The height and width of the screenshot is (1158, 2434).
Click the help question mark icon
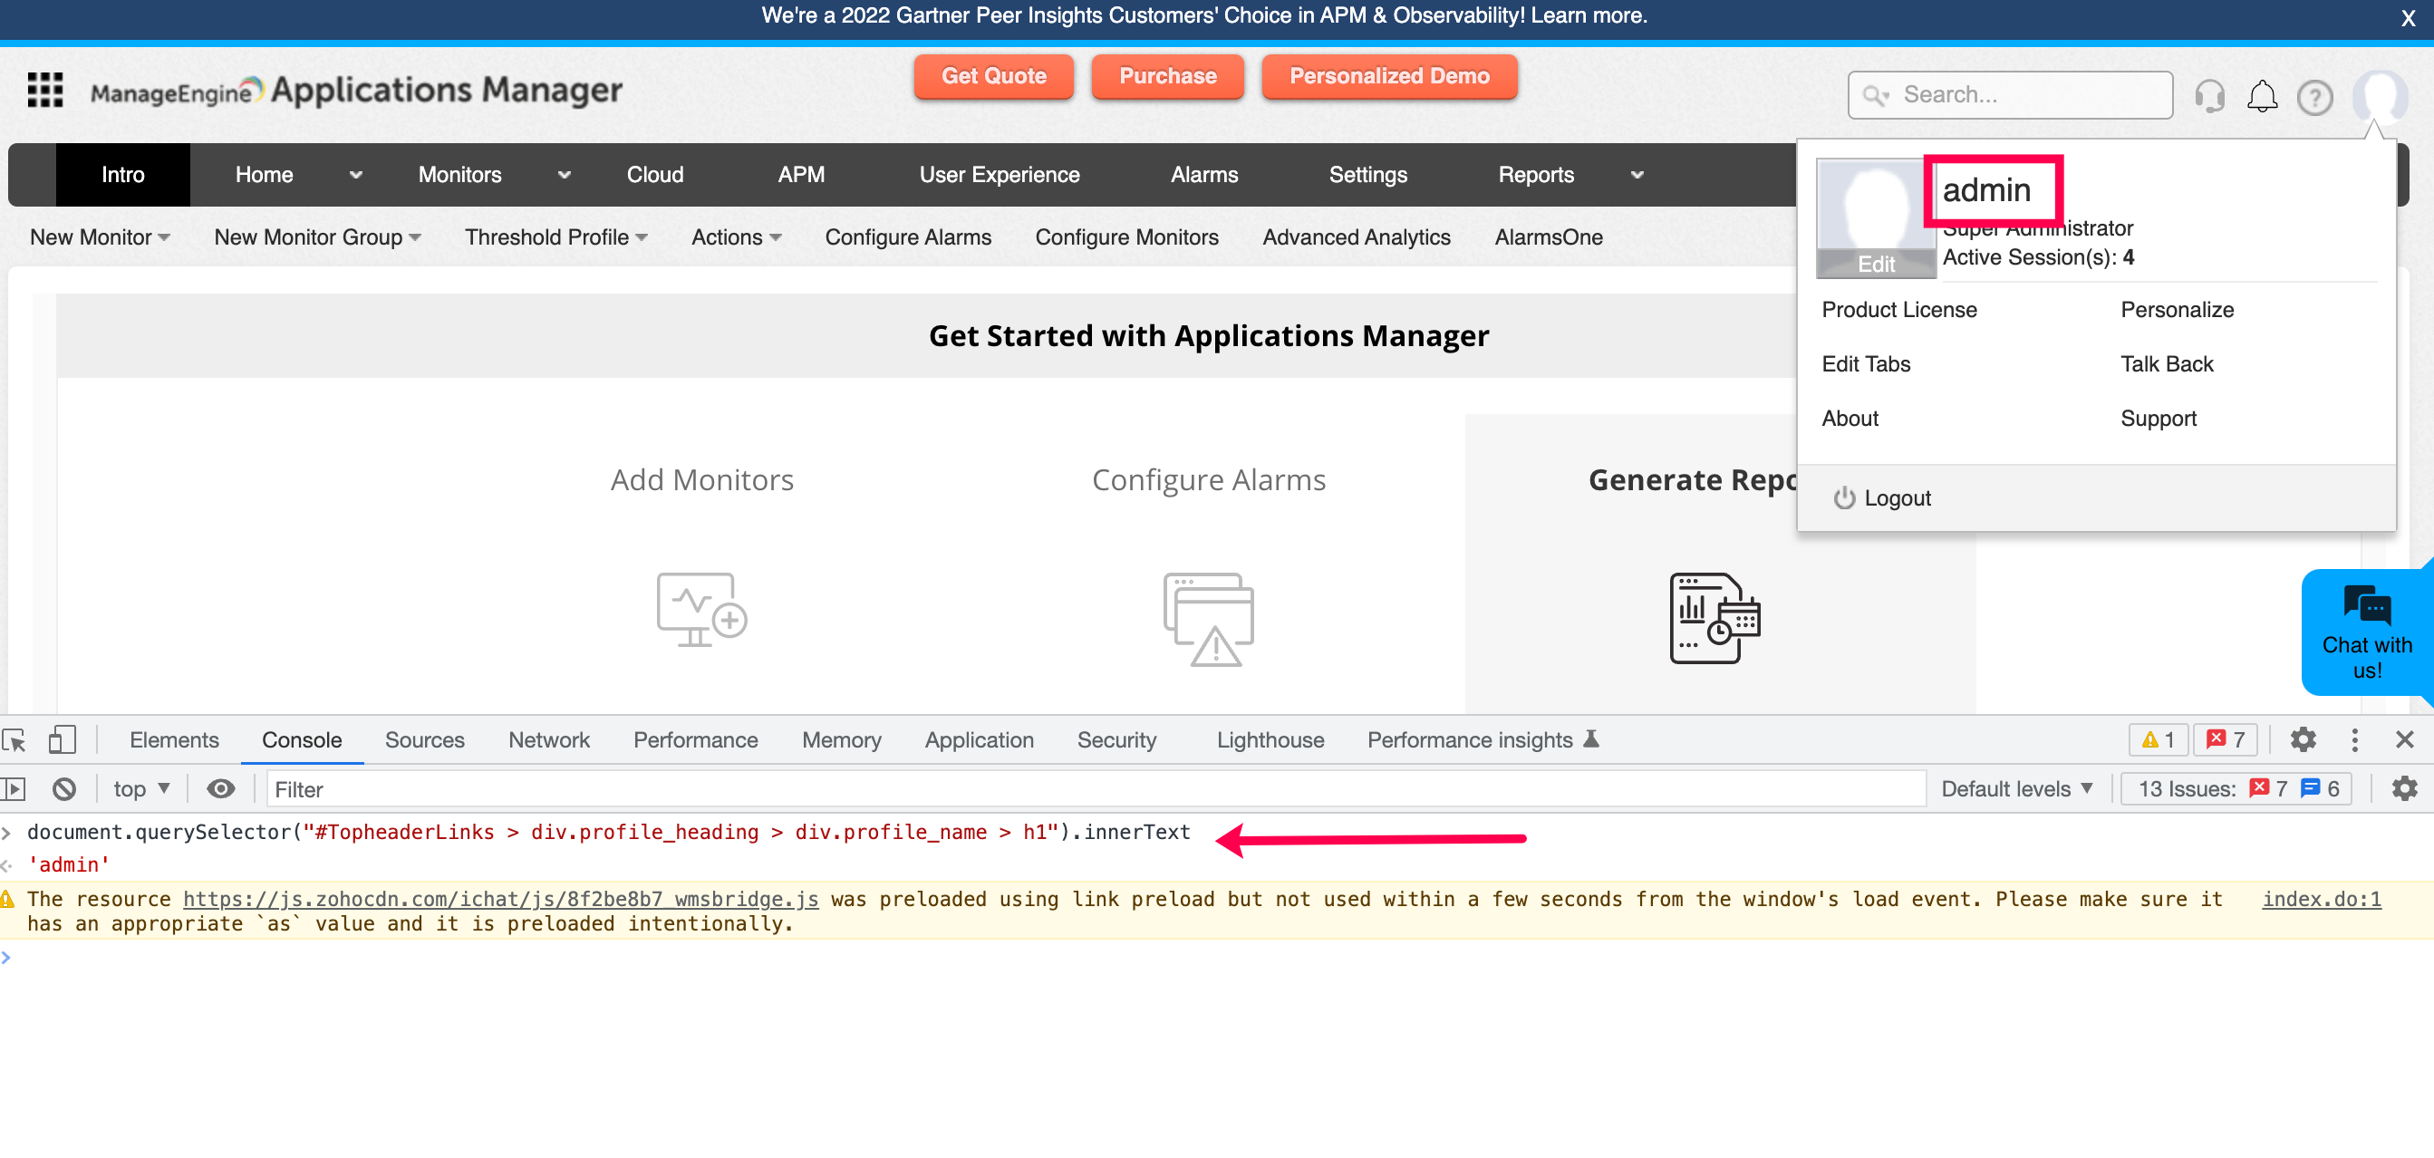click(x=2314, y=97)
